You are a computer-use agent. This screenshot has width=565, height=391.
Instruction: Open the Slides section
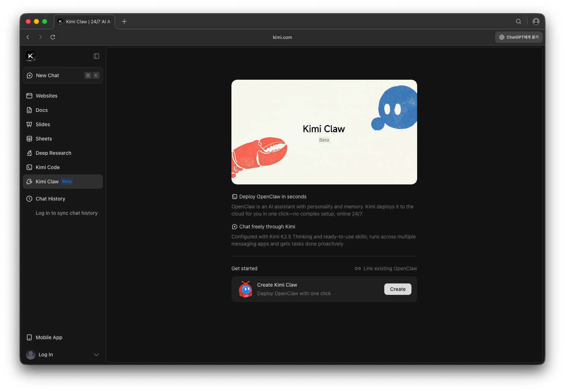coord(63,124)
